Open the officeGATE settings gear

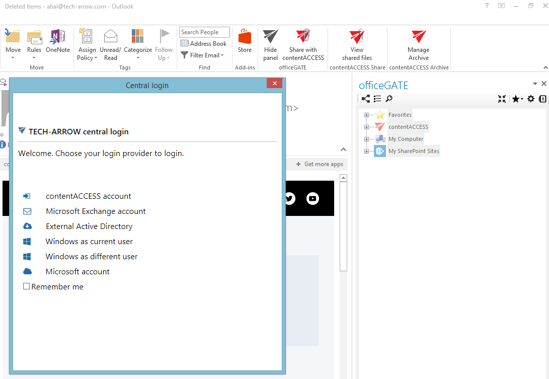coord(531,99)
